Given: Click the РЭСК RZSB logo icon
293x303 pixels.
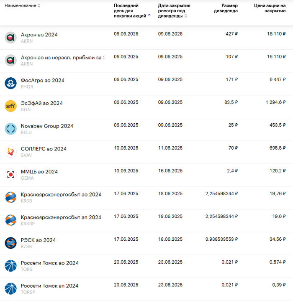Looking at the screenshot, I should click(x=10, y=243).
